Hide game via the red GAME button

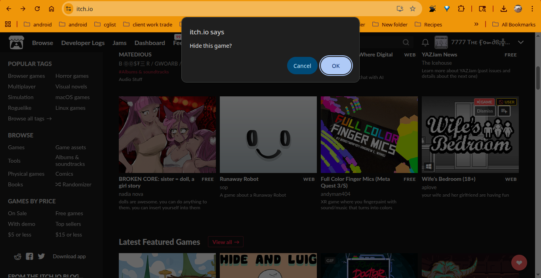484,102
